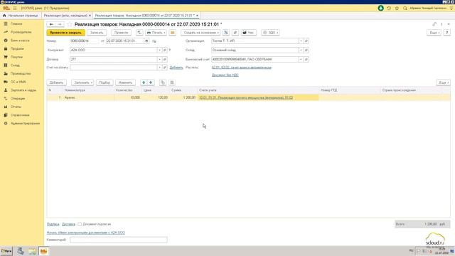Move row down with the down arrow
Screen dimensions: 455x256
pos(151,82)
